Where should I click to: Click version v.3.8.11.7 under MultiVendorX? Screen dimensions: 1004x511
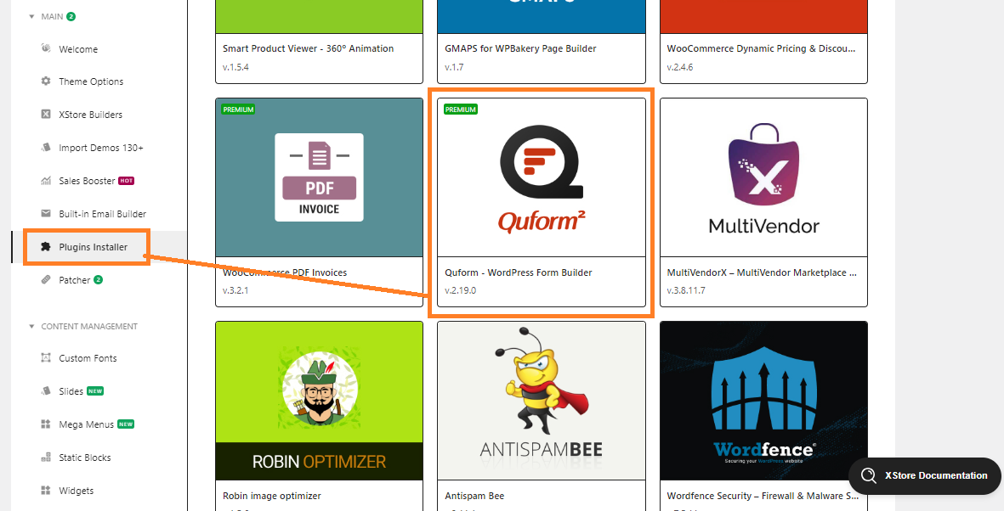coord(686,290)
